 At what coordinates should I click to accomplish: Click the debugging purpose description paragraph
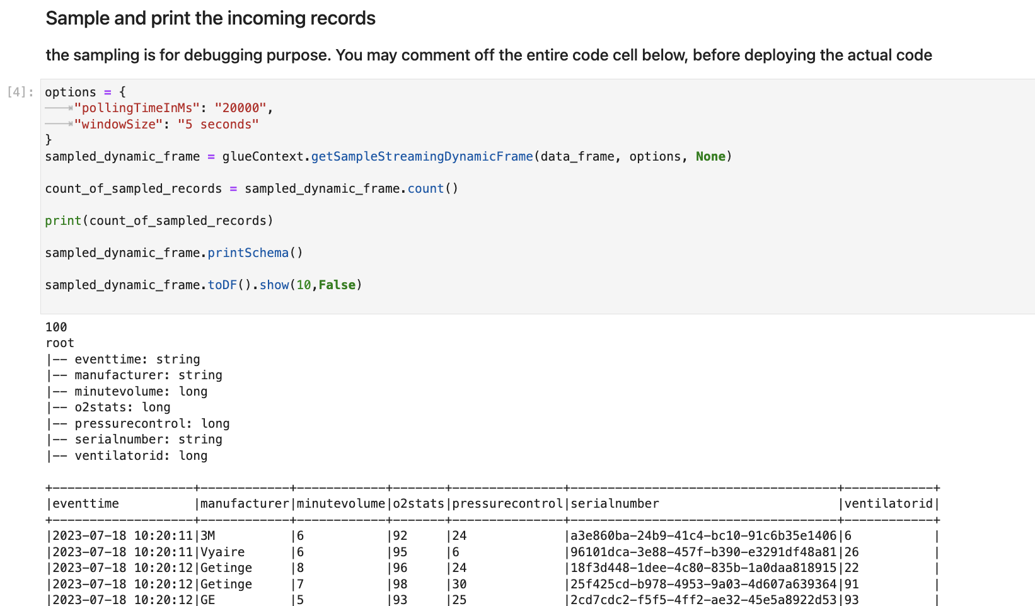(x=489, y=55)
